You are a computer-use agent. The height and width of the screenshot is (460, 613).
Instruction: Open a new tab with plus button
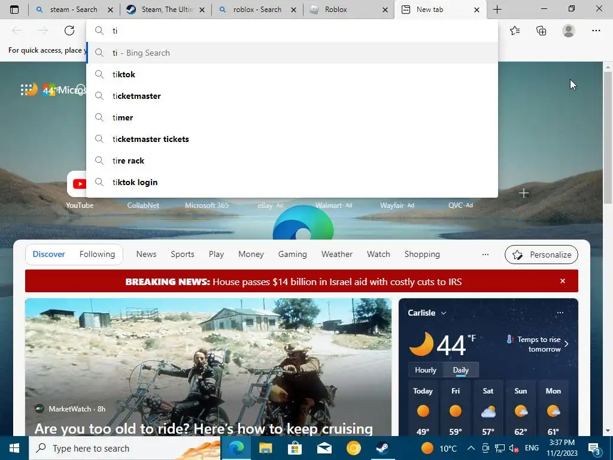[497, 10]
